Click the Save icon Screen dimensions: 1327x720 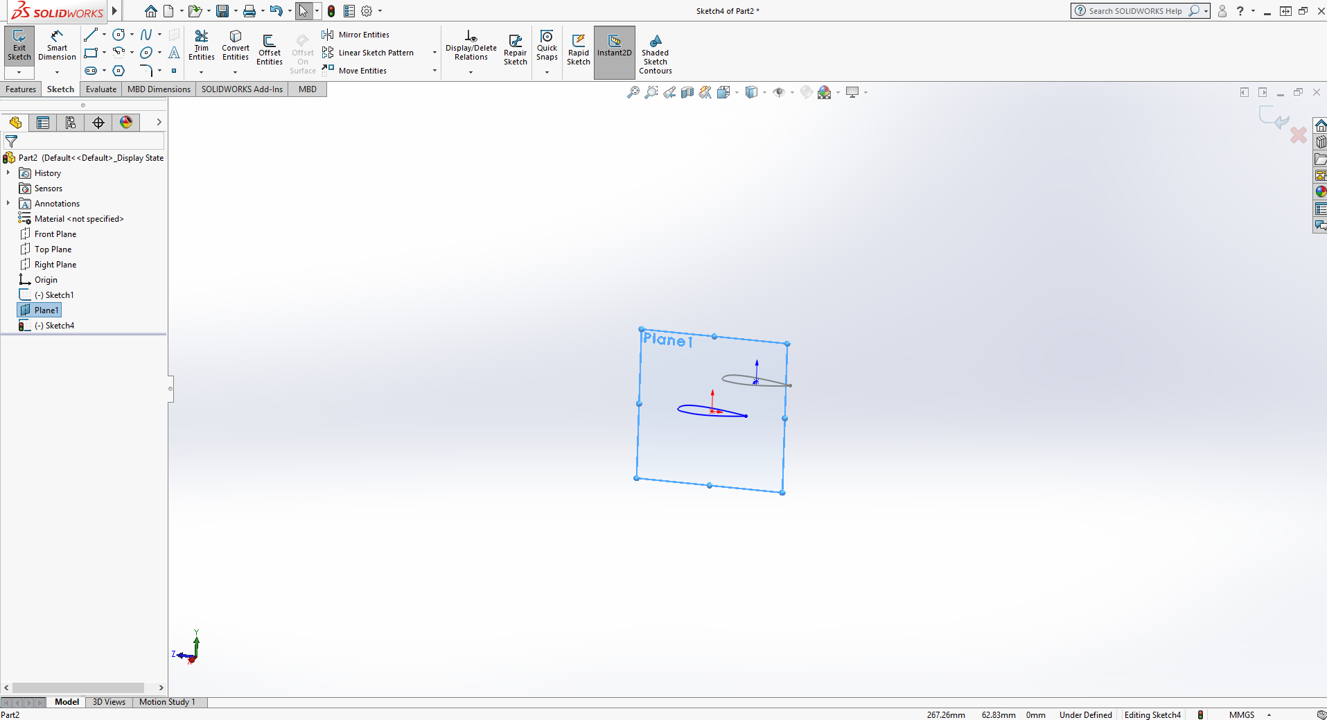pyautogui.click(x=222, y=11)
